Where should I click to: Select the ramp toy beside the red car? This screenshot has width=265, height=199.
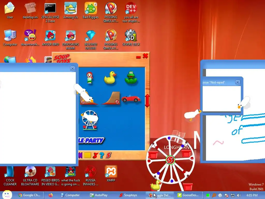[111, 98]
